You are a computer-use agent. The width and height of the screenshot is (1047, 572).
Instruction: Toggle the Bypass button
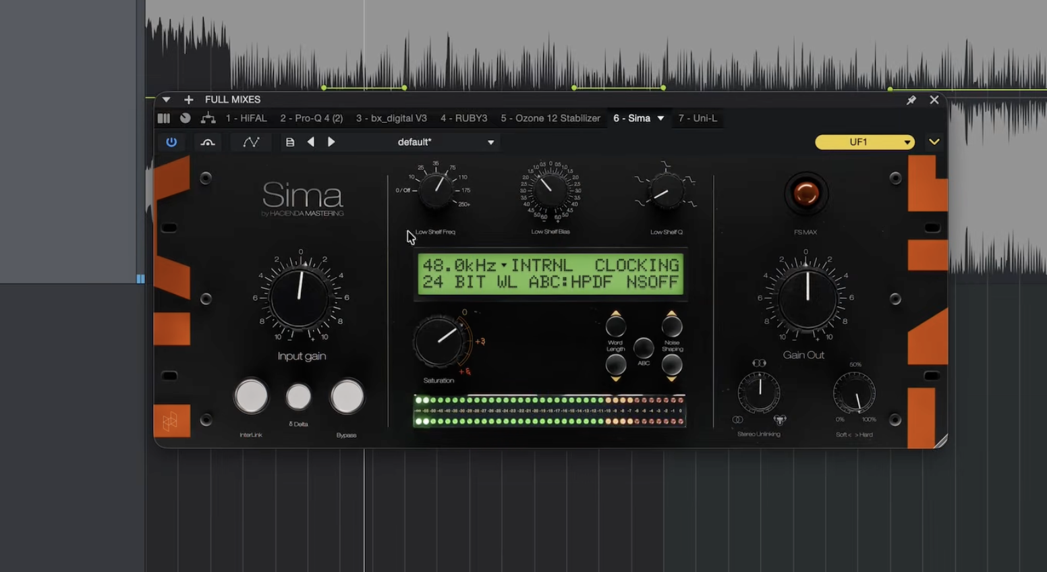point(347,396)
